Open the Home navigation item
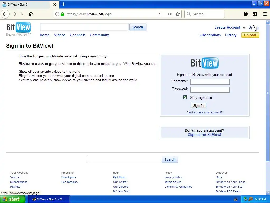Screen dimensions: 270x203 45,35
